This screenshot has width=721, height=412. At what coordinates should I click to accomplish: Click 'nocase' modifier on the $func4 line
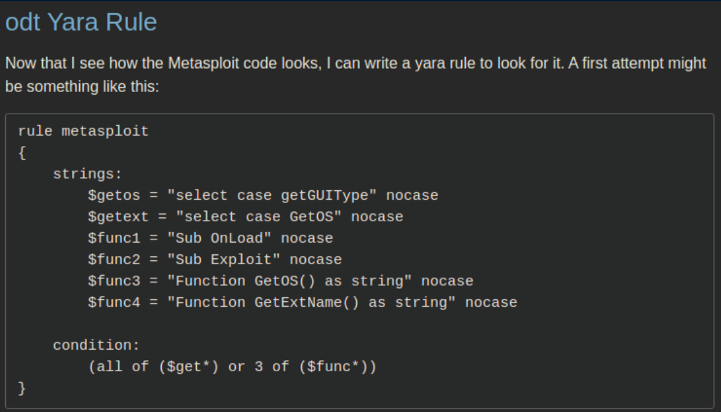(491, 302)
